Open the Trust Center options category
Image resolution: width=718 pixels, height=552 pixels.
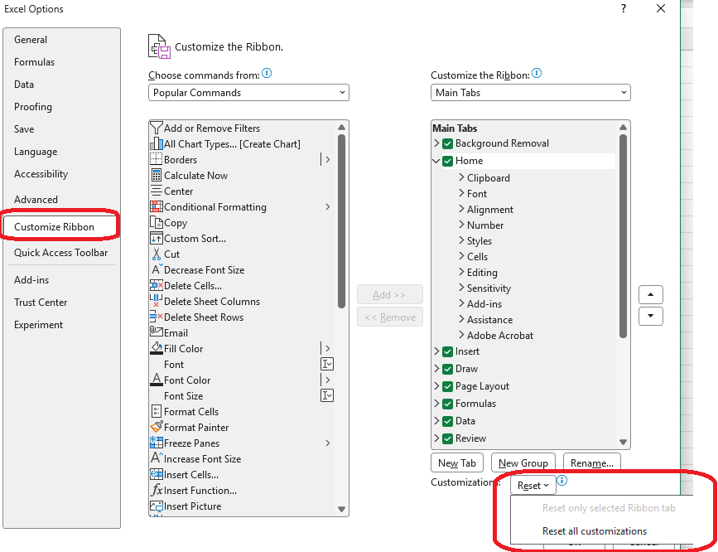pos(61,303)
